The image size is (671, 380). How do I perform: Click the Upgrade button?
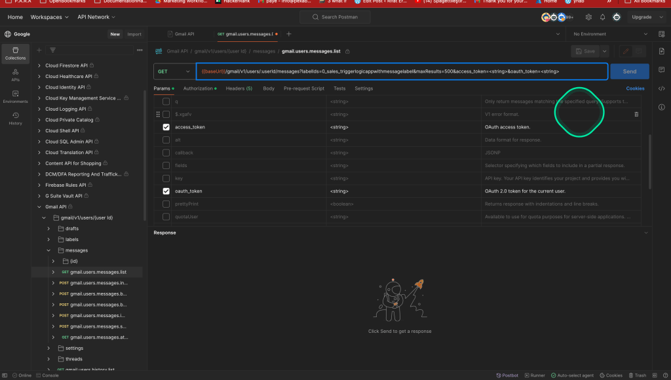[x=642, y=17]
